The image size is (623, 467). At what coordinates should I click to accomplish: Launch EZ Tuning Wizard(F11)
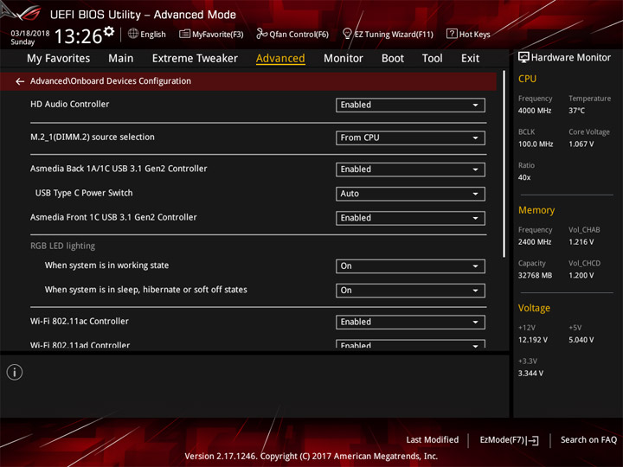(394, 35)
